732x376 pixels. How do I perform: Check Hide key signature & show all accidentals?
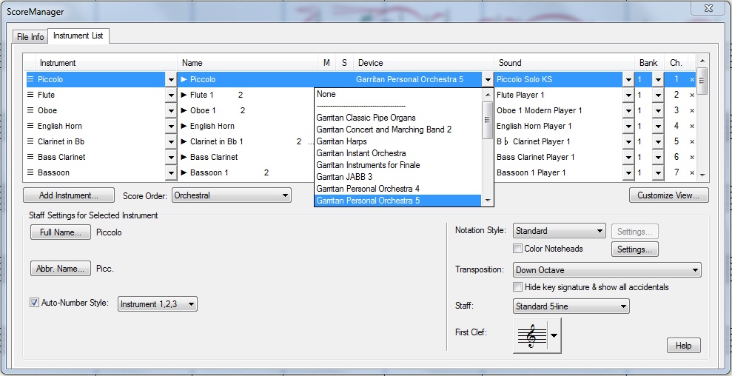(x=518, y=287)
